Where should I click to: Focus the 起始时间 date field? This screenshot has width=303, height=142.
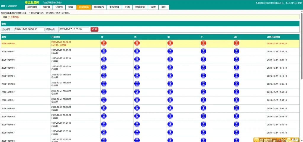(x=30, y=29)
